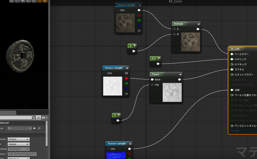The height and width of the screenshot is (159, 257).
Task: Click the RGB output pin of top Texture Sample
Action: click(139, 10)
